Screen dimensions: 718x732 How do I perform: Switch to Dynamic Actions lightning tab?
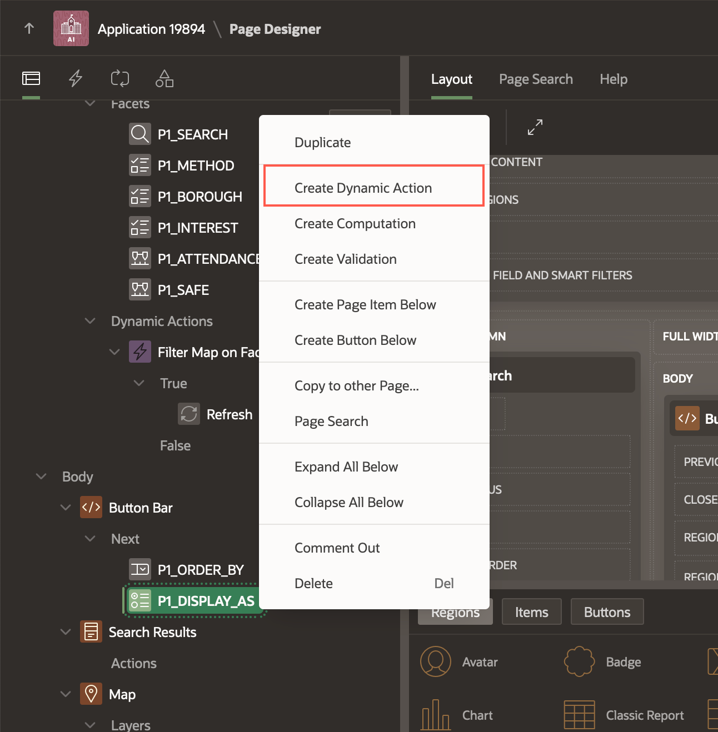point(76,79)
